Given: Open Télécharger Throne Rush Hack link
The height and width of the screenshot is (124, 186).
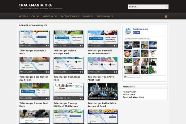Looking at the screenshot, I should 34,105.
